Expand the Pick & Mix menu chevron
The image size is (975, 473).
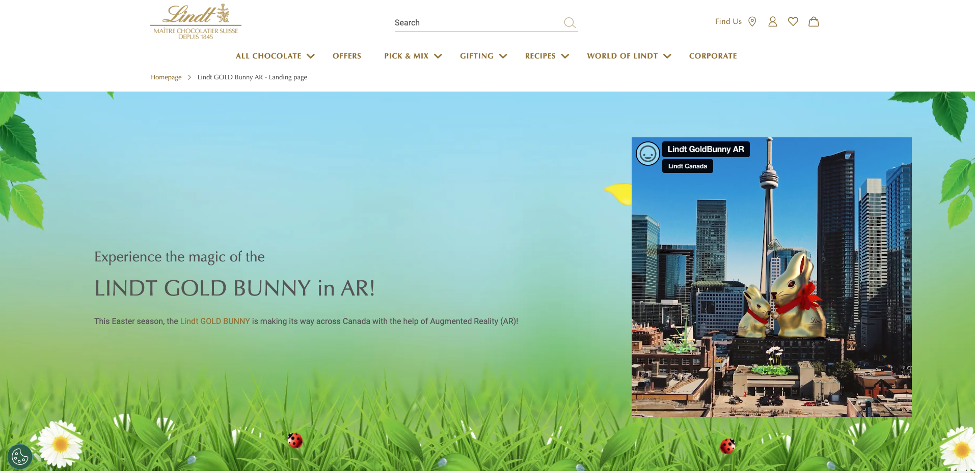(438, 56)
